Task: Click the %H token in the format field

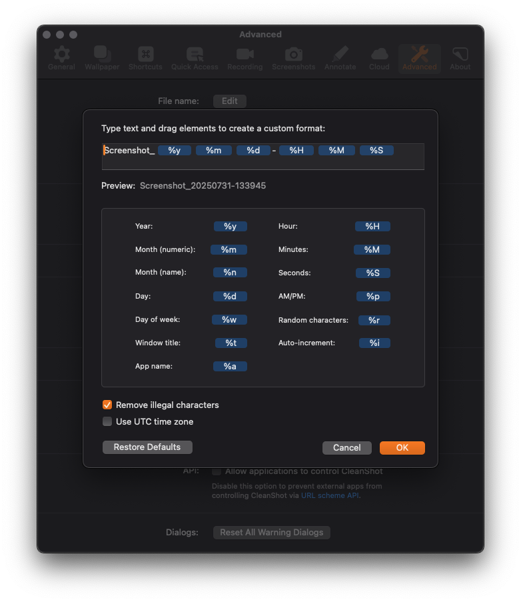Action: tap(296, 151)
